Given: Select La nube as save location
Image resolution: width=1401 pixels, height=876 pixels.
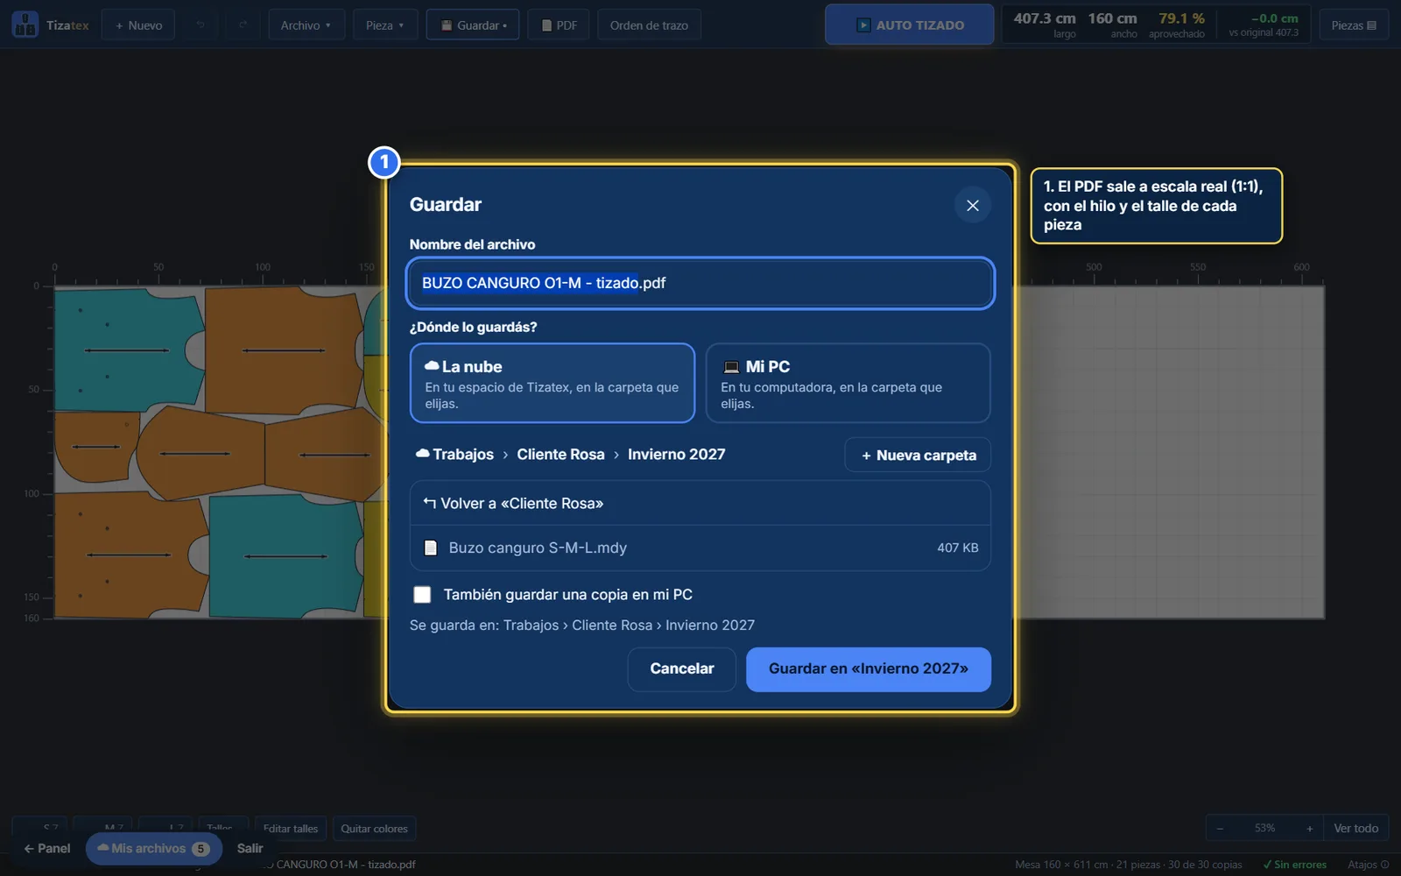Looking at the screenshot, I should click(553, 383).
